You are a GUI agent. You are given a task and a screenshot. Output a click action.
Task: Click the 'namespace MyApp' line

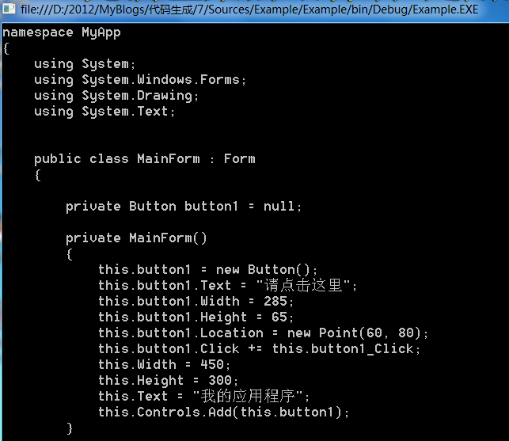(62, 32)
